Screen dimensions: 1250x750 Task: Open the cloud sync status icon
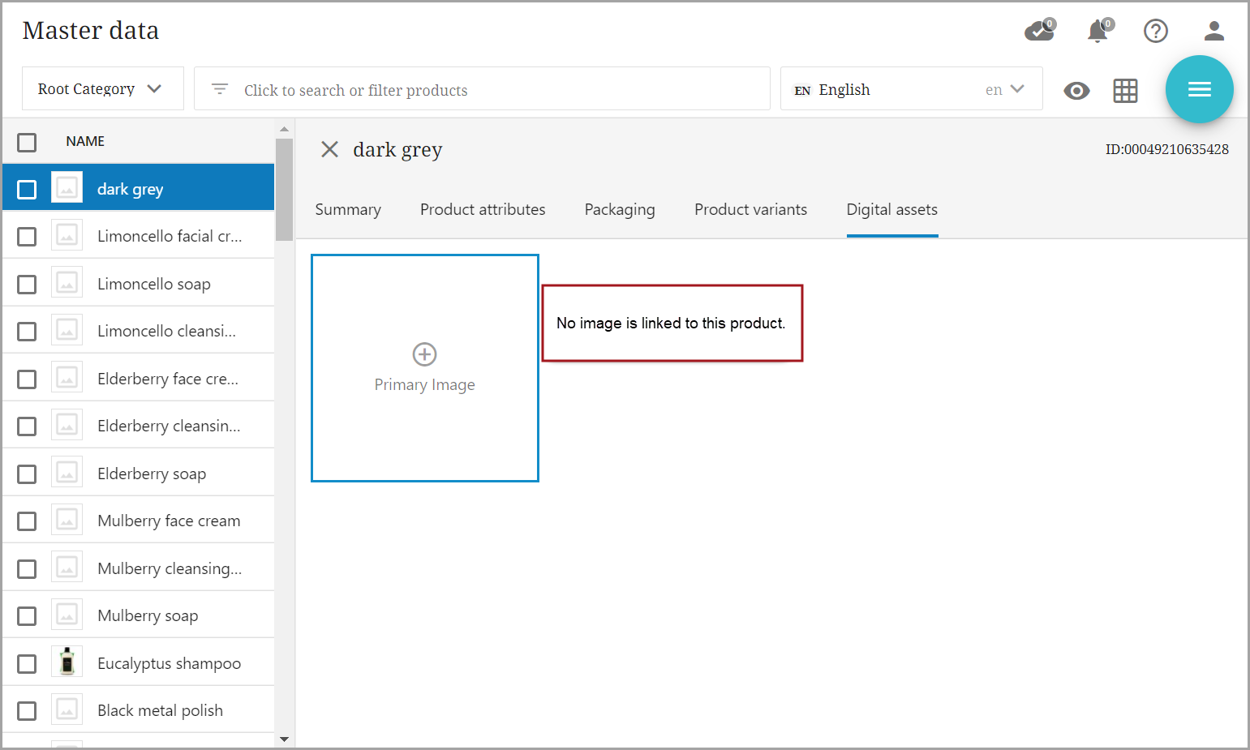coord(1038,32)
